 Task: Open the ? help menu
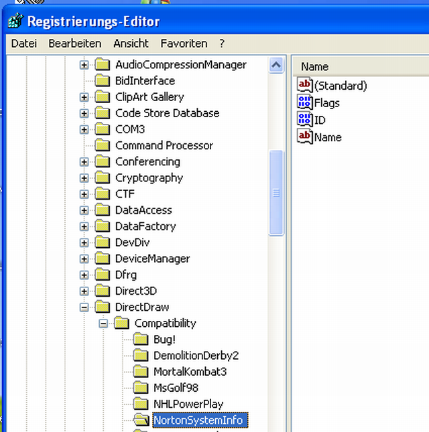pos(222,44)
